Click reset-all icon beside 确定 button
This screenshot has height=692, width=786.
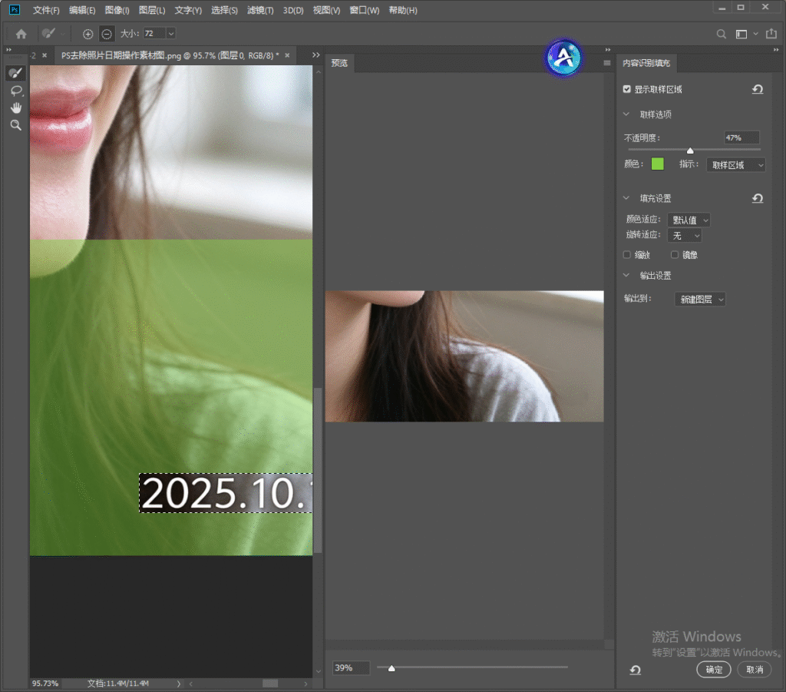coord(635,670)
